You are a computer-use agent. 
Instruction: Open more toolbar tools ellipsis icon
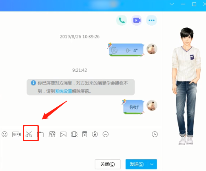106,134
